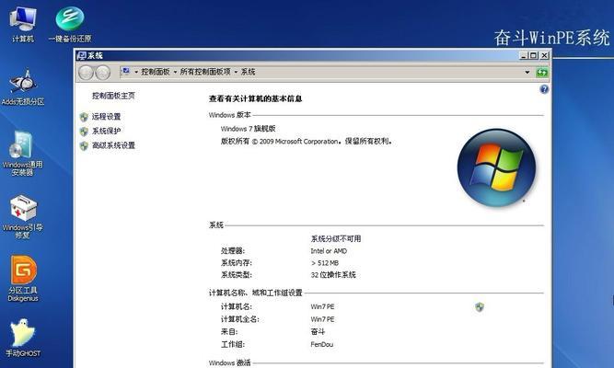
Task: Go to 所有控制面板项 breadcrumb item
Action: point(205,72)
